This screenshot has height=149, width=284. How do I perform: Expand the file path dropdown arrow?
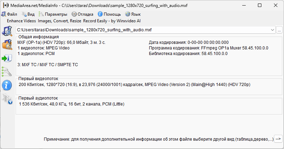(x=272, y=30)
